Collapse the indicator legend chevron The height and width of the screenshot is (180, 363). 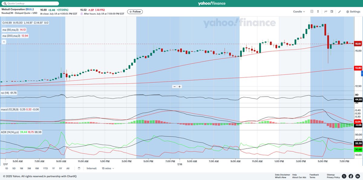(x=4, y=42)
